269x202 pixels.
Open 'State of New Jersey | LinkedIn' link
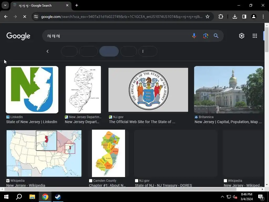coord(32,122)
